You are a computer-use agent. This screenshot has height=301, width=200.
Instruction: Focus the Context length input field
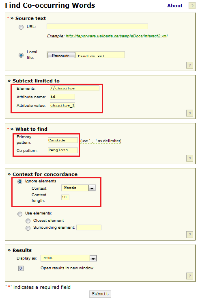(65, 197)
